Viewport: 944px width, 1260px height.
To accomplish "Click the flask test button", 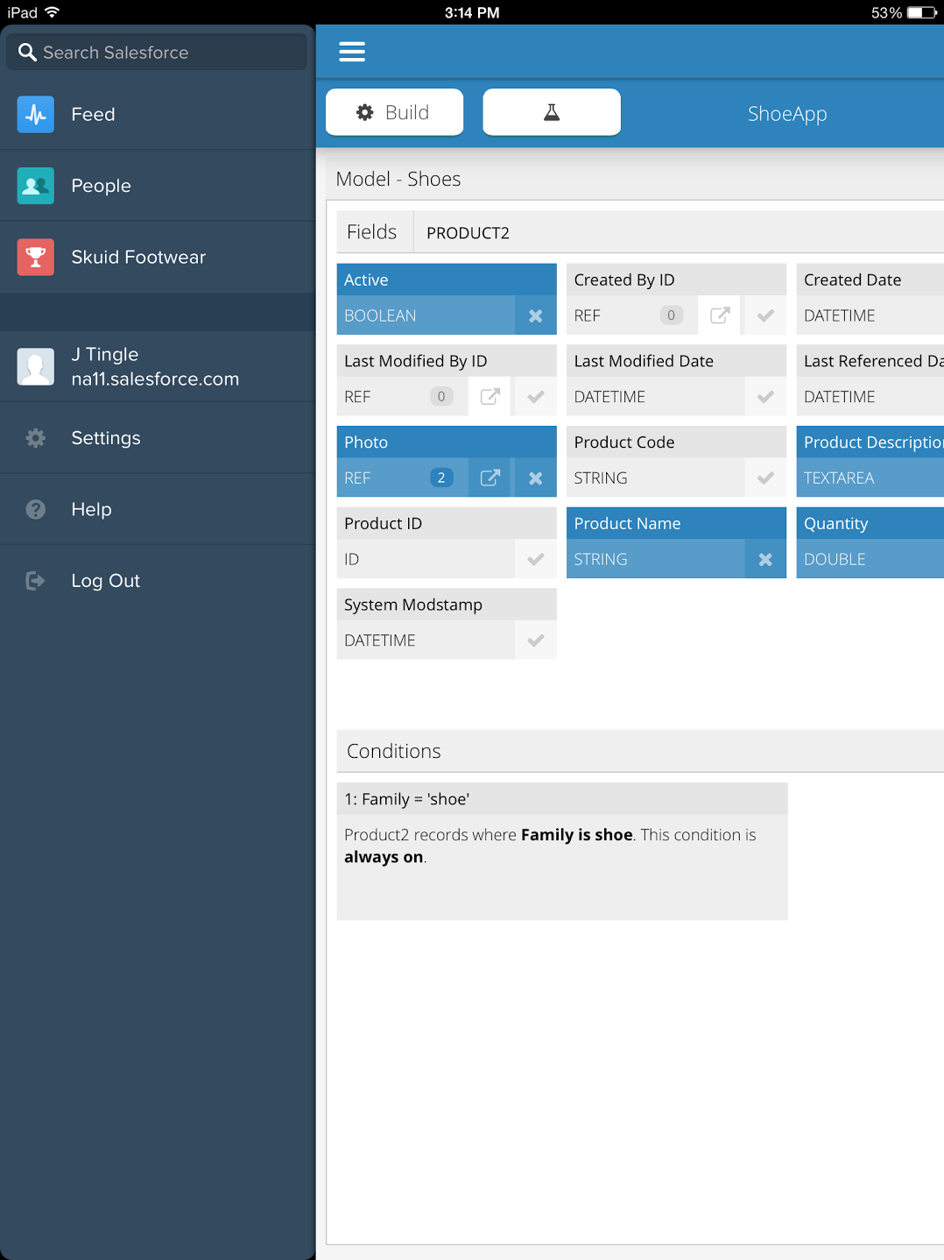I will (x=552, y=112).
